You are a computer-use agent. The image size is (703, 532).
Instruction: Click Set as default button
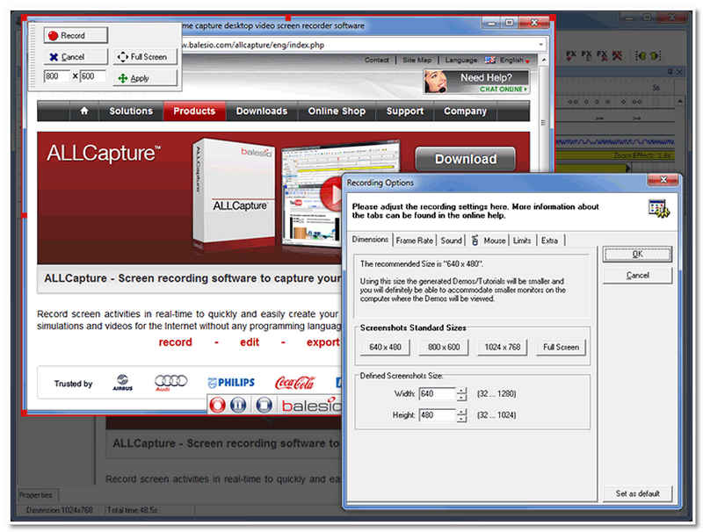coord(637,493)
